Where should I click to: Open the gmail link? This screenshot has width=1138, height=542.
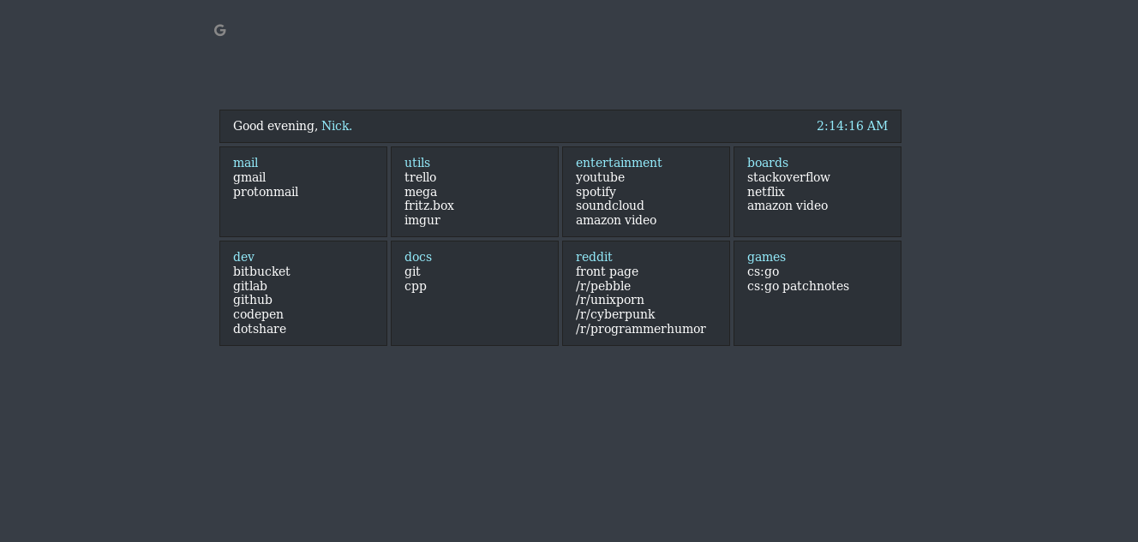249,177
